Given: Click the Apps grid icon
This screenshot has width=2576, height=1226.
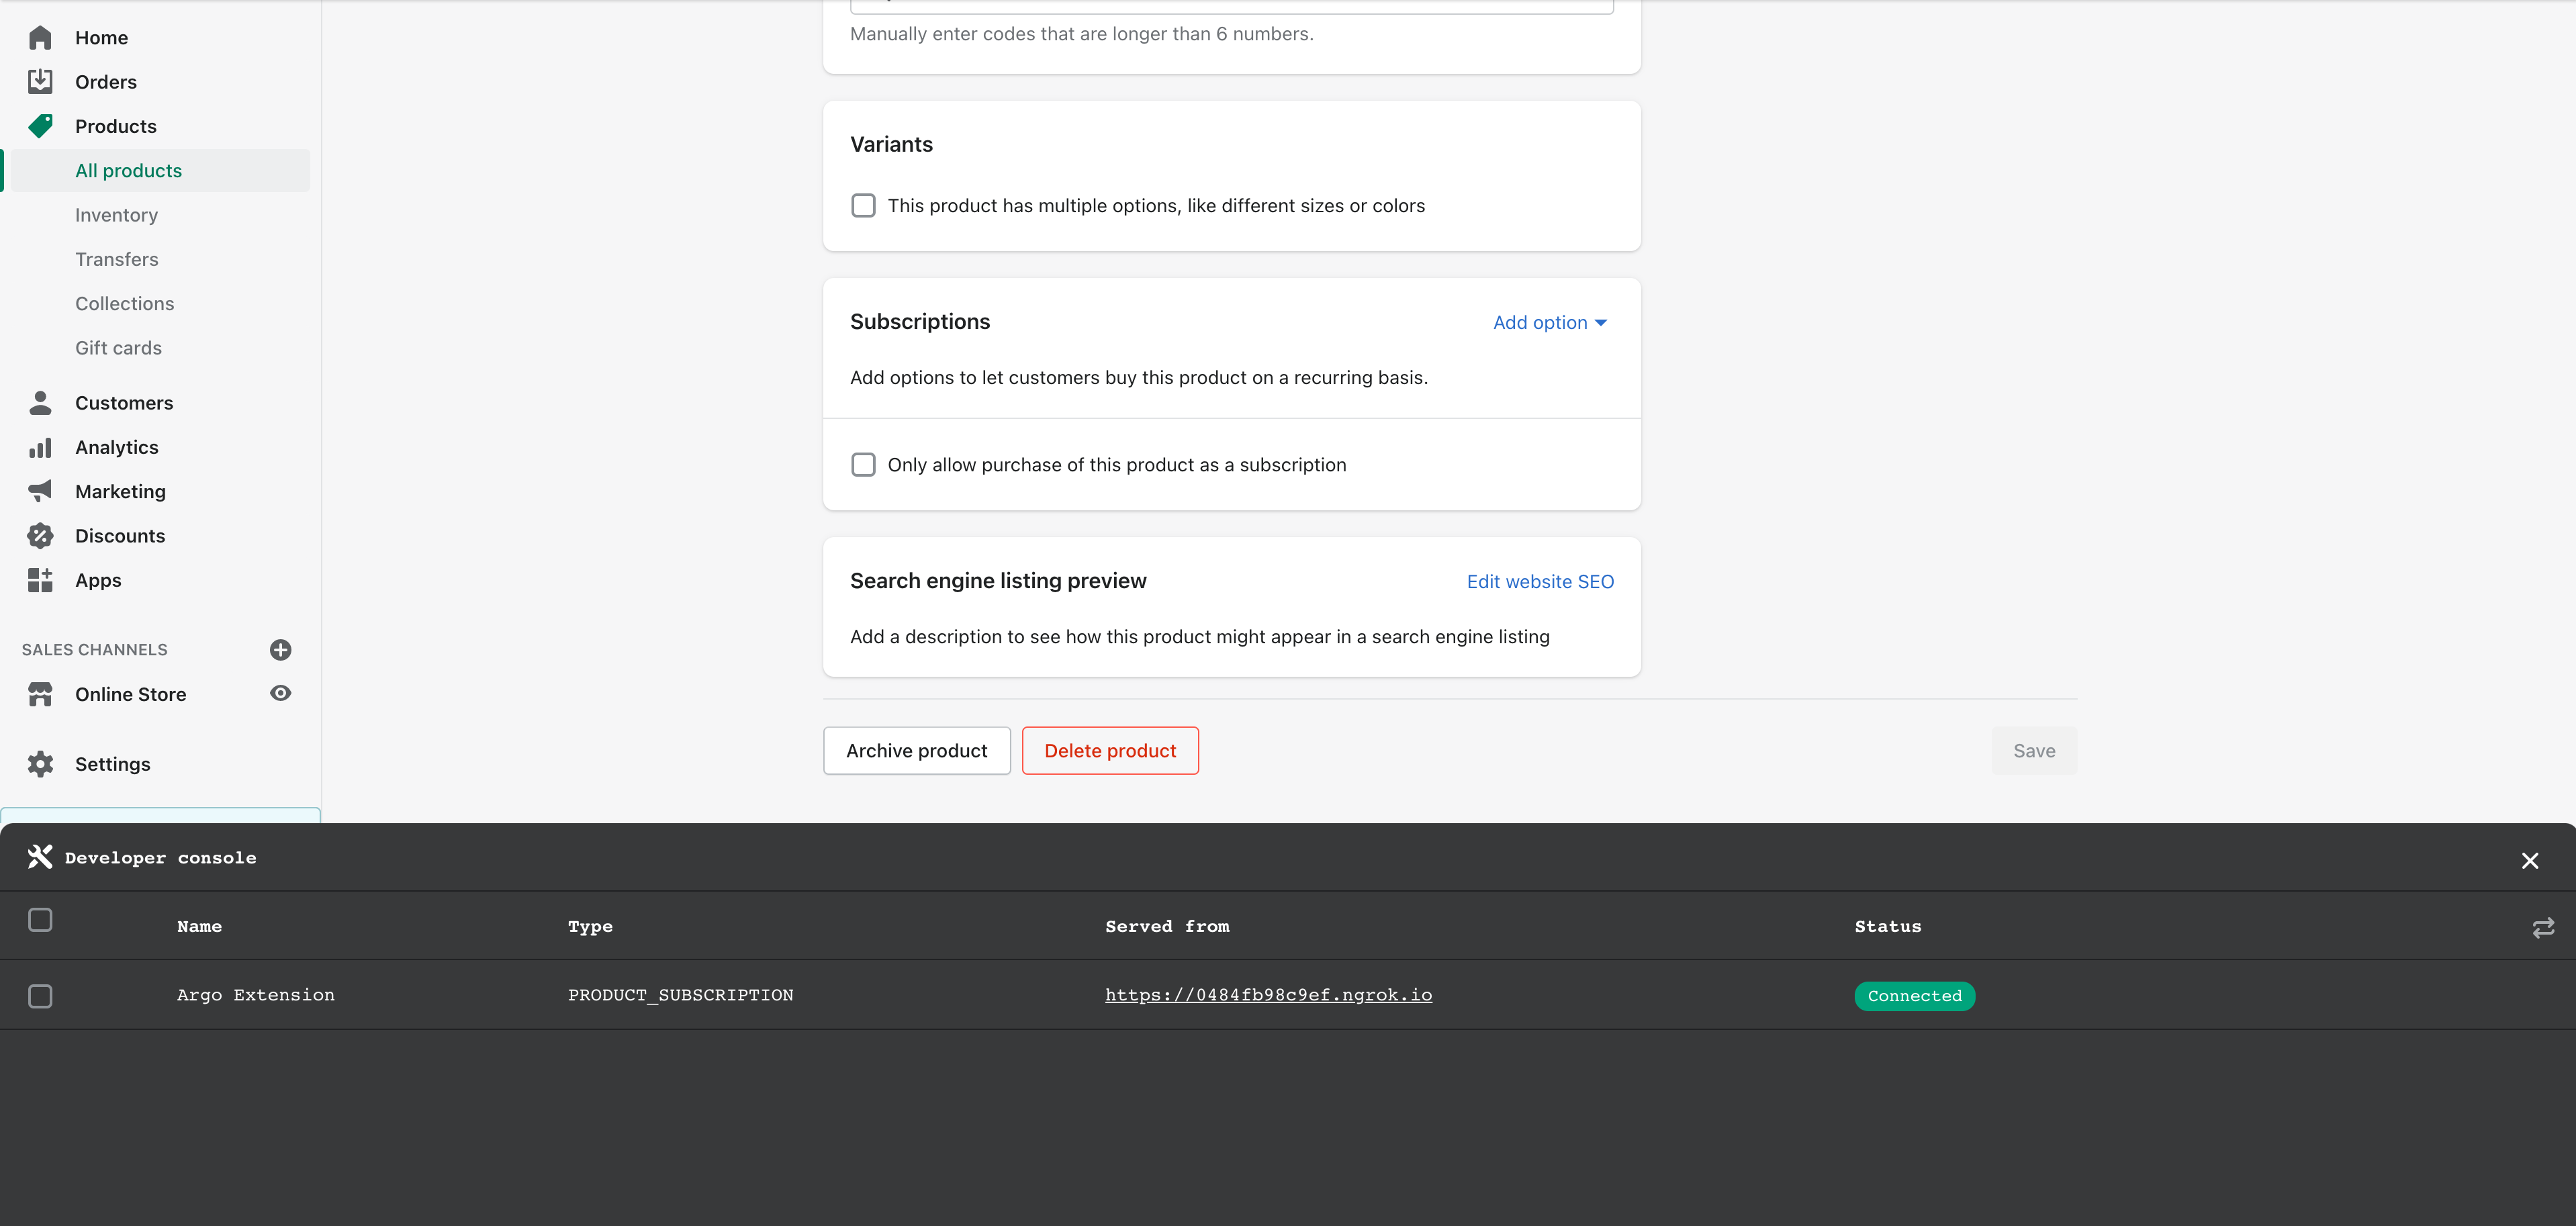Looking at the screenshot, I should coord(40,580).
